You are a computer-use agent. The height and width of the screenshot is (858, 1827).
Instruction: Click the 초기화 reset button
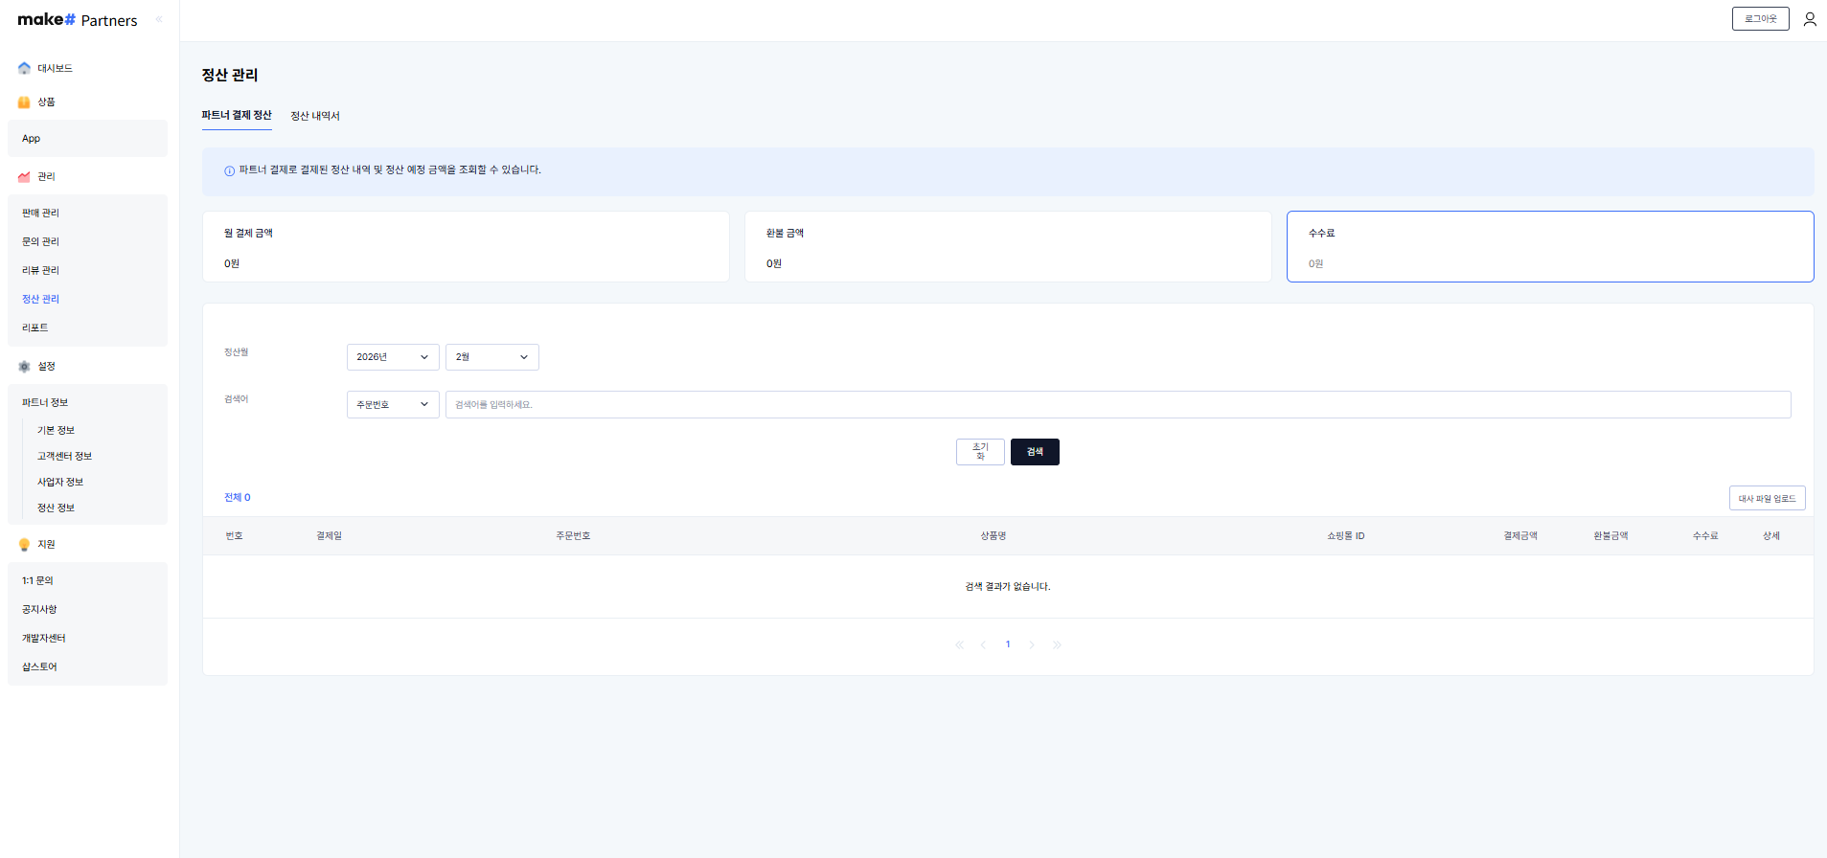[x=980, y=452]
